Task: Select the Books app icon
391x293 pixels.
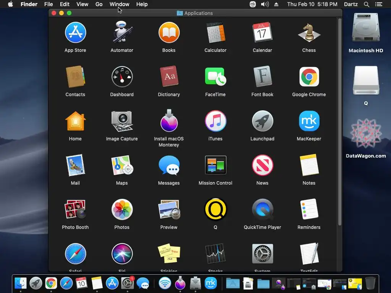Action: [169, 33]
